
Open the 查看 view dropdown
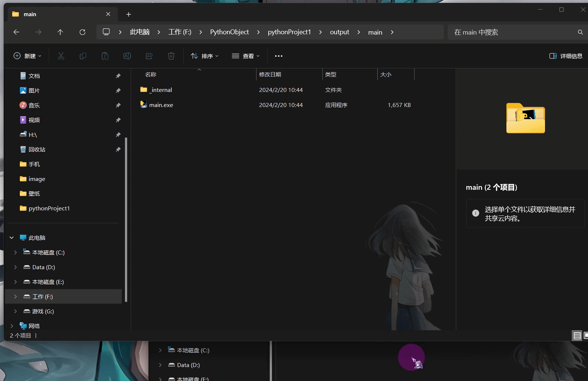246,56
